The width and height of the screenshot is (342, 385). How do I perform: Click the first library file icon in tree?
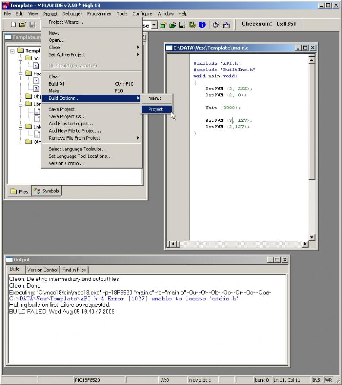pyautogui.click(x=37, y=111)
